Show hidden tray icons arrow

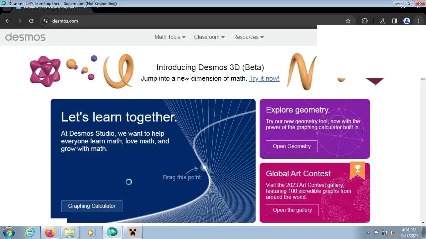368,233
